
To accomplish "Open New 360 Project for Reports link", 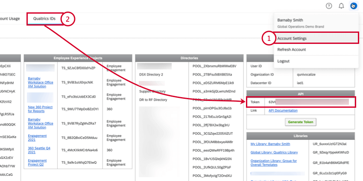I will [x=40, y=109].
